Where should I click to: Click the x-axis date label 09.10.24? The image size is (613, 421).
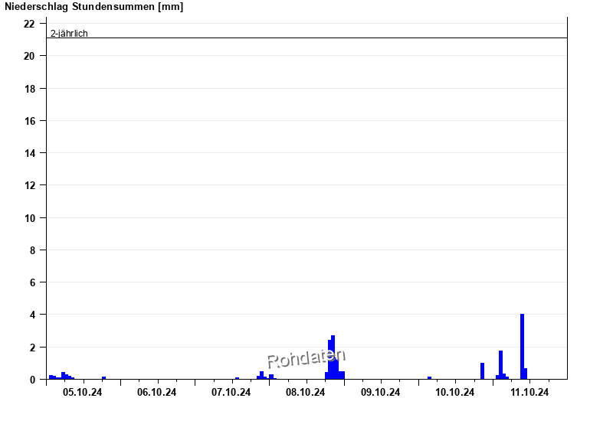point(380,392)
